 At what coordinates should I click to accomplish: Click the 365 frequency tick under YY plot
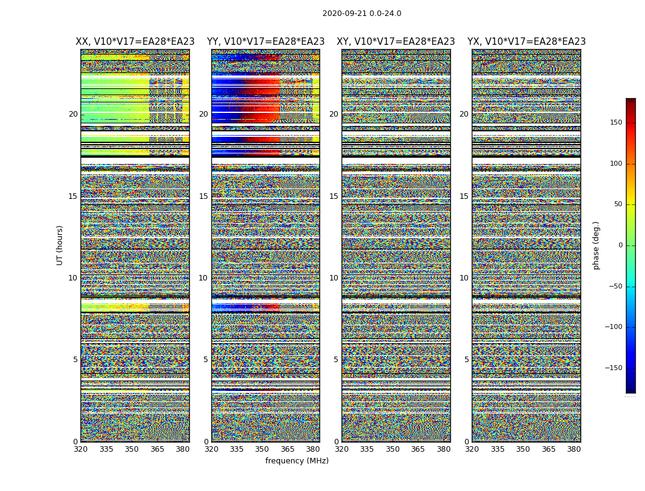tap(287, 449)
